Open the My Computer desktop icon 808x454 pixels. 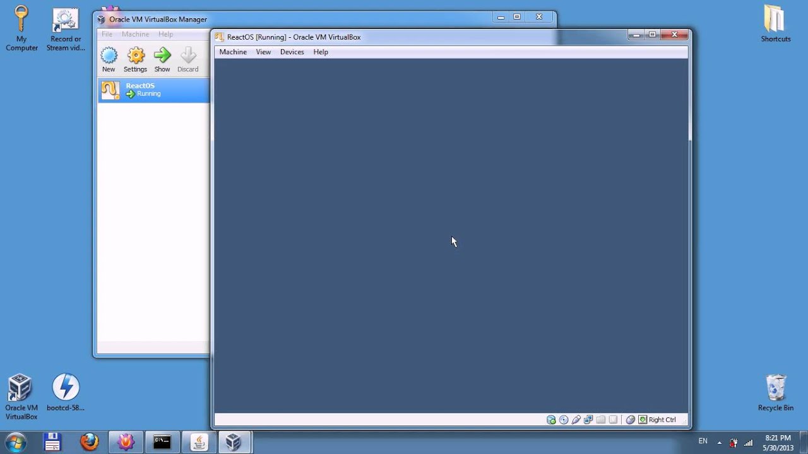[x=21, y=29]
